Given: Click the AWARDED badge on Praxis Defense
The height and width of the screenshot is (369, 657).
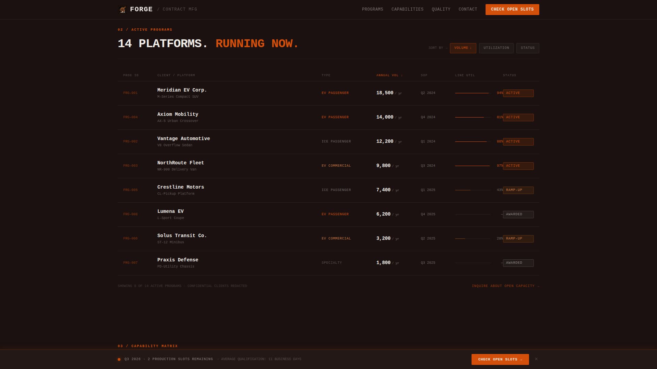Looking at the screenshot, I should [518, 263].
